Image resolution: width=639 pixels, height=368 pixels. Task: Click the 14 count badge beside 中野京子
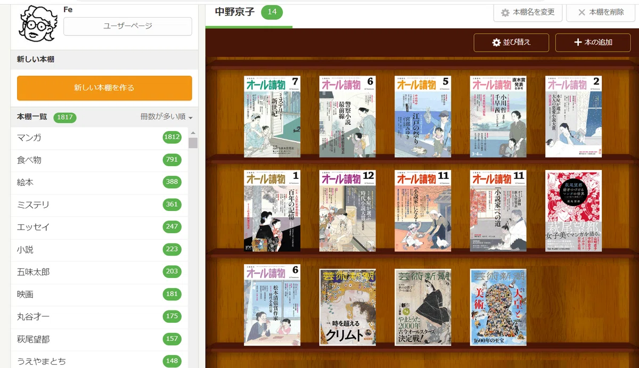tap(272, 12)
